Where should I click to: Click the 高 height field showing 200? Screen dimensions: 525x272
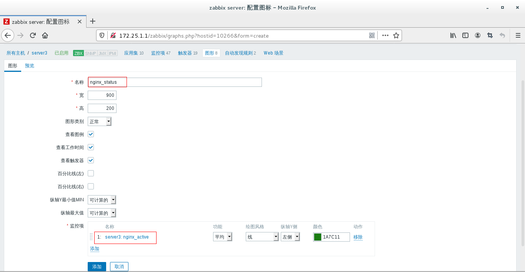(102, 108)
